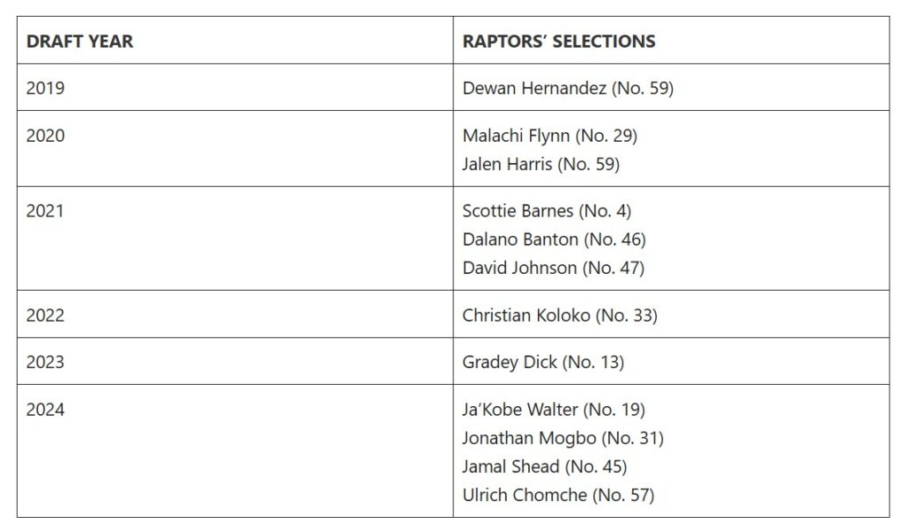Select the 2022 draft year cell

tap(45, 315)
